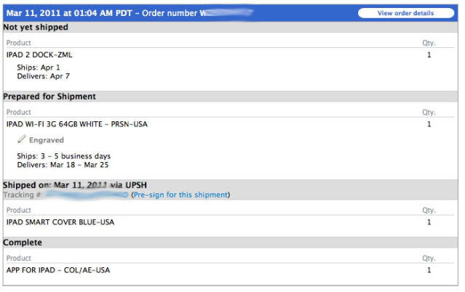Click the Complete section header
This screenshot has height=292, width=465.
point(23,243)
